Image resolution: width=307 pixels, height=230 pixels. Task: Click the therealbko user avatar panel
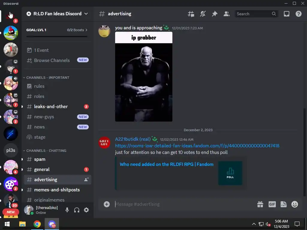(42, 210)
